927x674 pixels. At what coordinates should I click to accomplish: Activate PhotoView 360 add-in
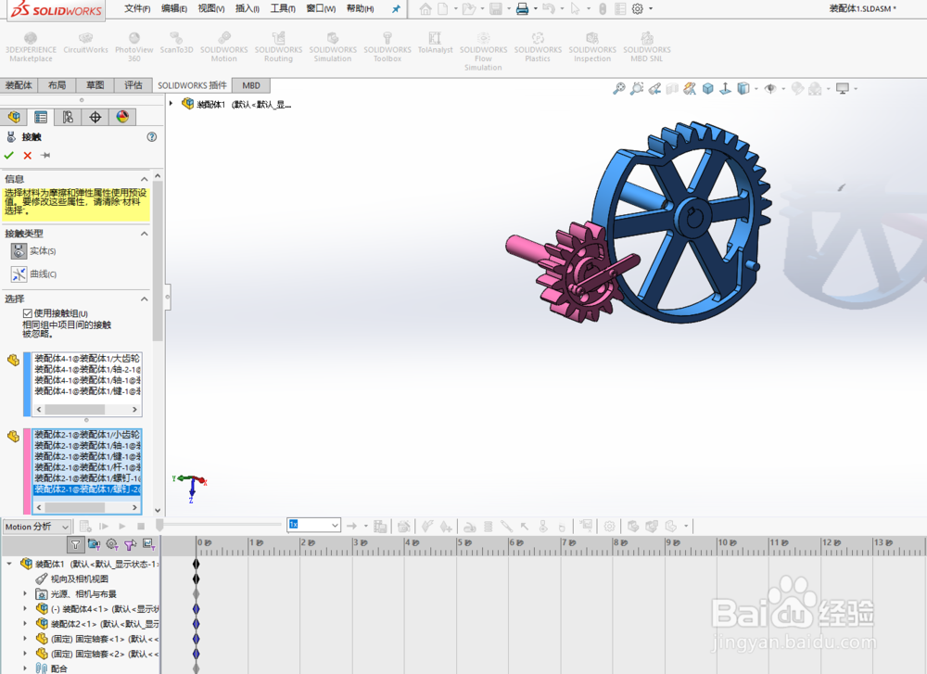pyautogui.click(x=134, y=46)
